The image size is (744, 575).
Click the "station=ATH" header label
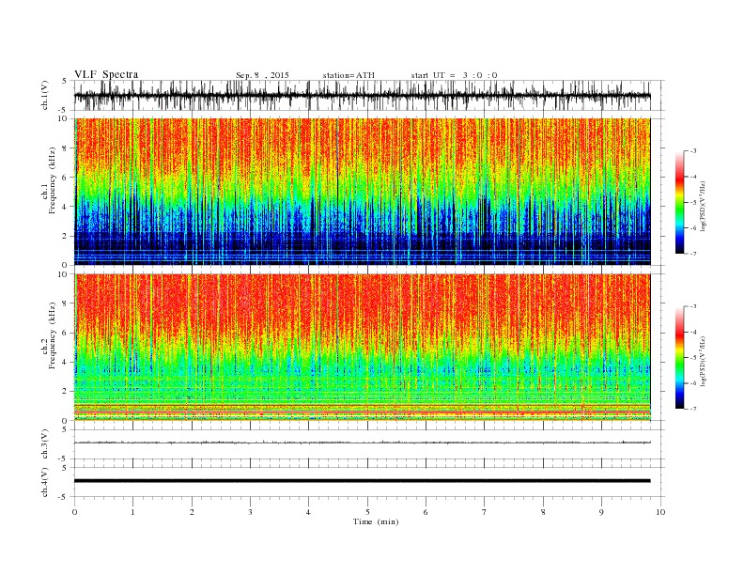349,75
